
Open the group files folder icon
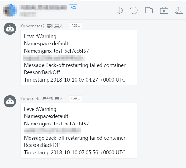tap(149, 10)
